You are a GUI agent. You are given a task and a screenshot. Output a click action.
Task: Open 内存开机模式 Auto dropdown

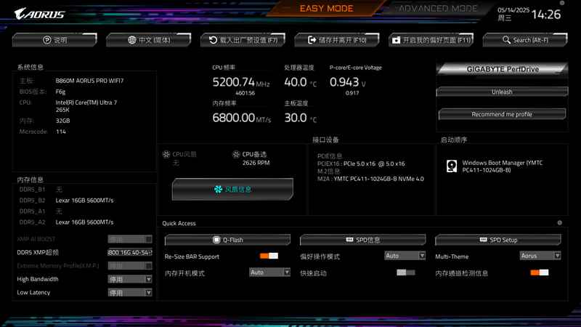269,272
